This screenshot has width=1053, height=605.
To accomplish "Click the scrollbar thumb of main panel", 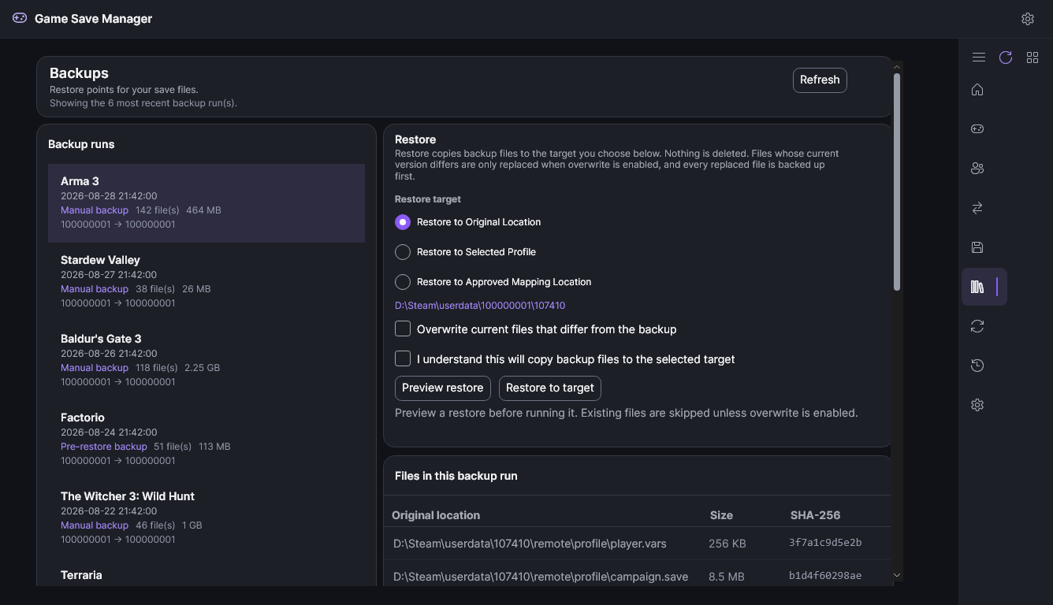I will pos(897,182).
